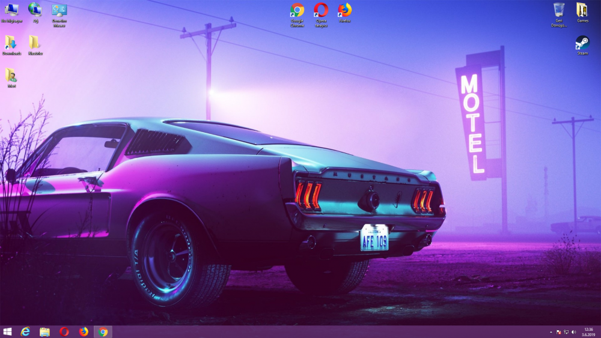The image size is (601, 338).
Task: Select the Bu bilgisayar computer icon
Action: point(11,10)
